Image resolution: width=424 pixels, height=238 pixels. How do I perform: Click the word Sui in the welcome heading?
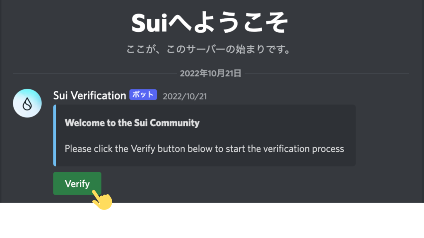[149, 23]
